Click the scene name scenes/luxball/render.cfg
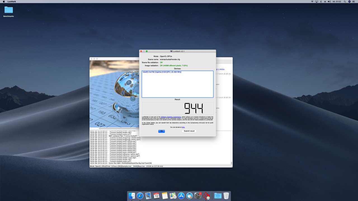This screenshot has height=201, width=358. coord(170,59)
